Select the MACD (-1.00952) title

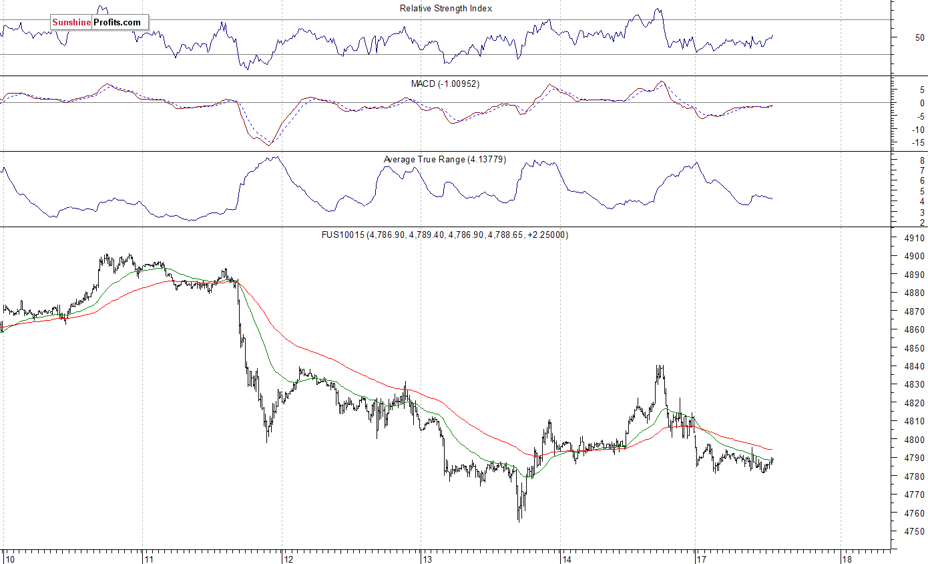pyautogui.click(x=445, y=84)
